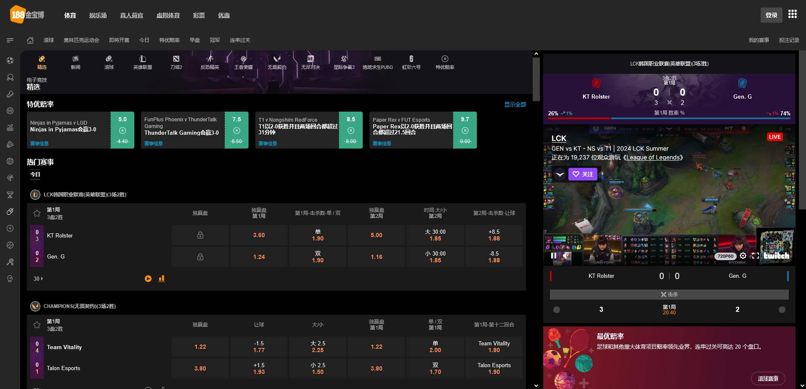Go to home icon in sports bar
Screen dimensions: 806x389
[30, 40]
